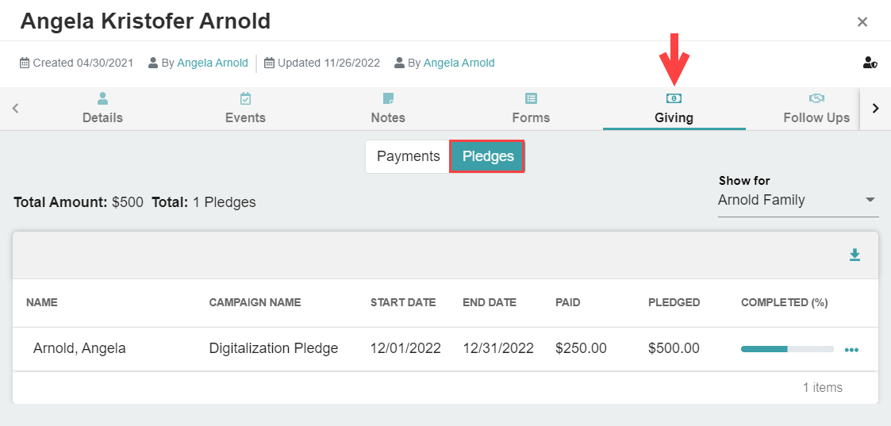Screen dimensions: 891x426
Task: Sort by START DATE column header
Action: tap(403, 303)
